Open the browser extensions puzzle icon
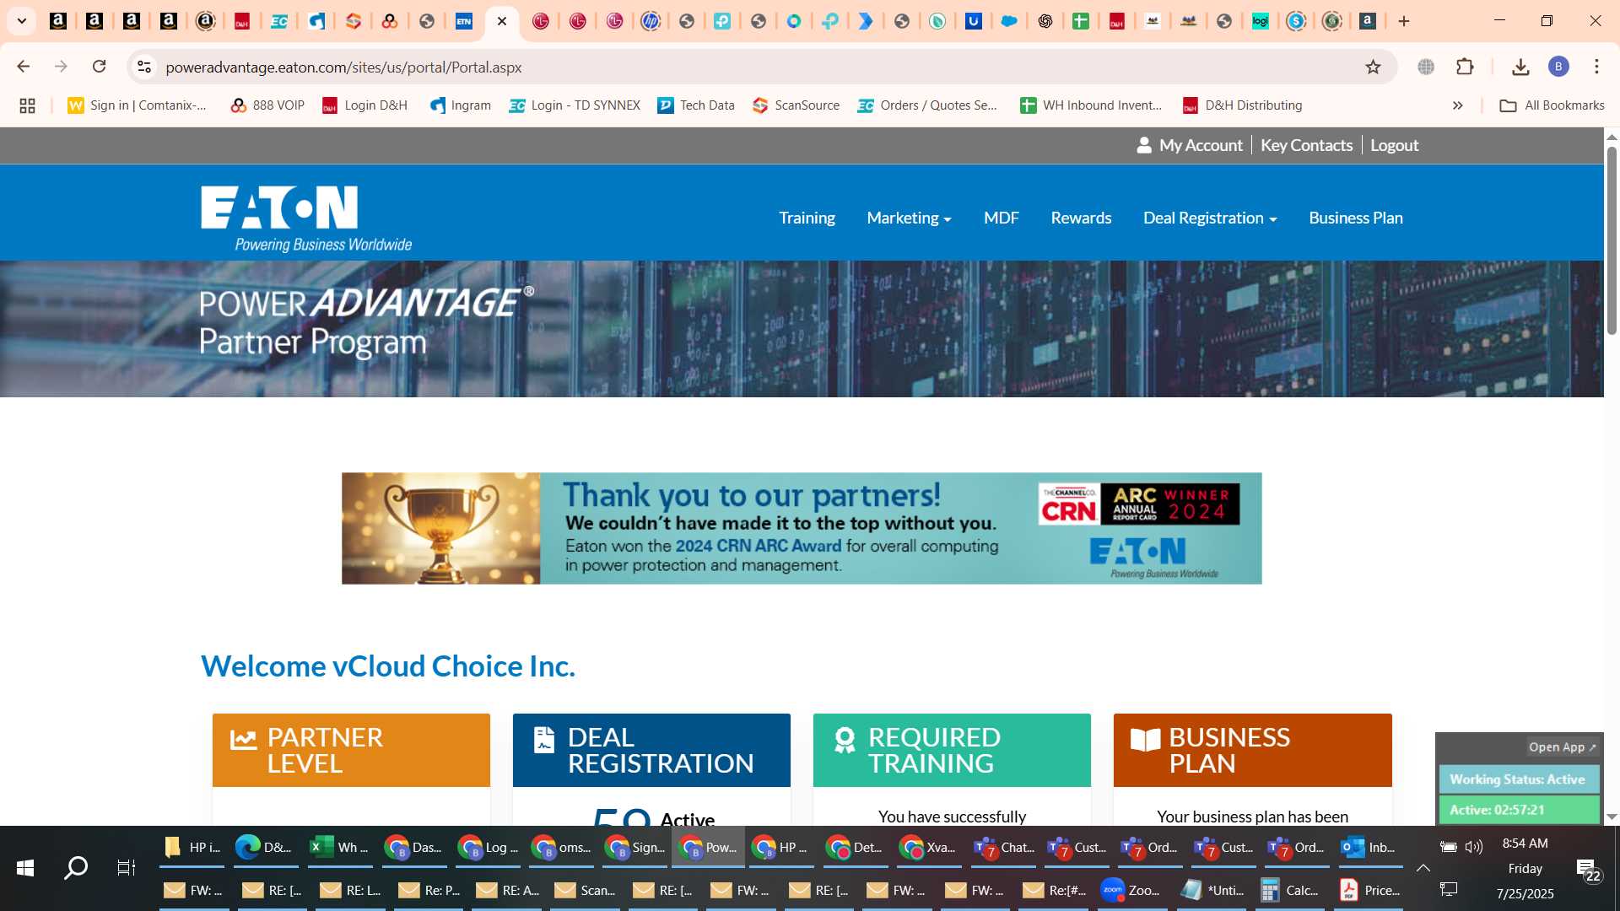Screen dimensions: 1620x911 [x=1465, y=67]
